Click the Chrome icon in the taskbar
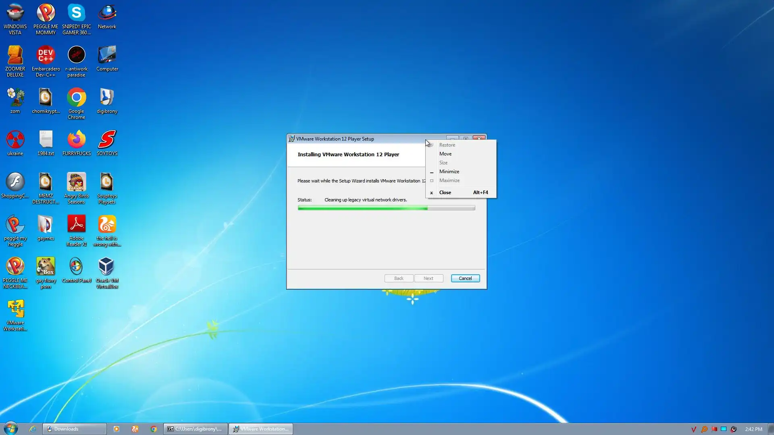The width and height of the screenshot is (774, 435). point(154,429)
